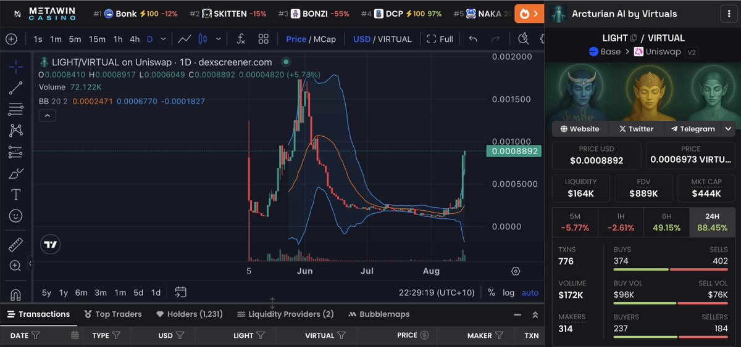Open the Liquidity Providers (2) tab
Viewport: 741px width, 347px height.
[285, 314]
